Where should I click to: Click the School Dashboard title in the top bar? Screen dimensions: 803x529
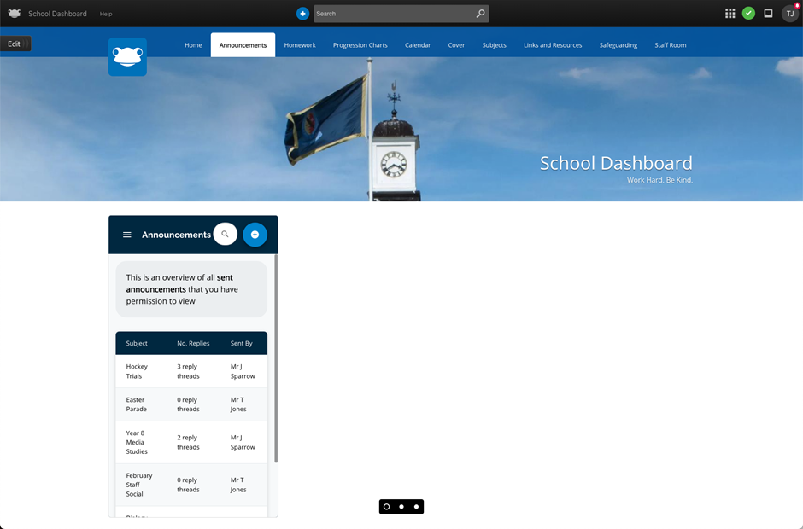[57, 14]
